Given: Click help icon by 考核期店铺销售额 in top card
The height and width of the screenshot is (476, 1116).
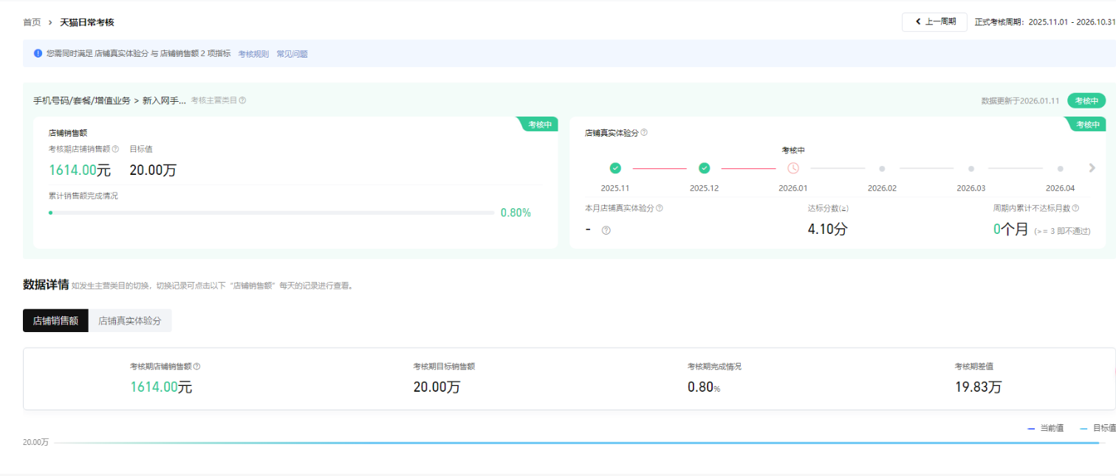Looking at the screenshot, I should pyautogui.click(x=115, y=149).
